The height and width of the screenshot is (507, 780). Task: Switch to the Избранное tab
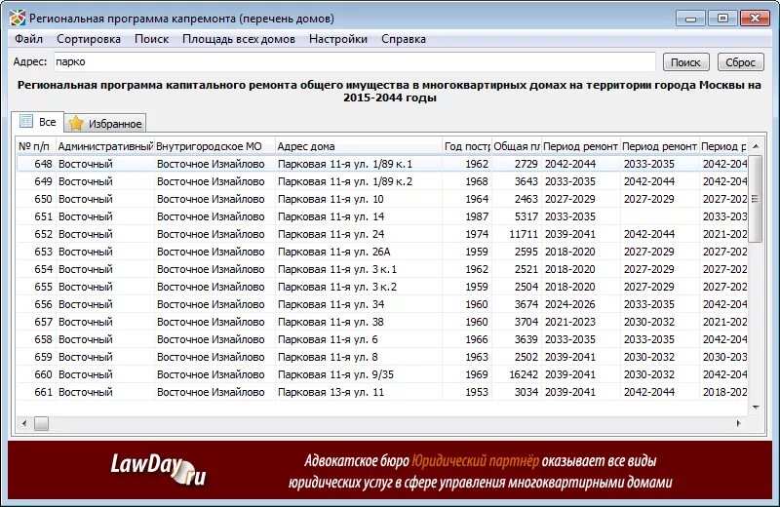[105, 124]
